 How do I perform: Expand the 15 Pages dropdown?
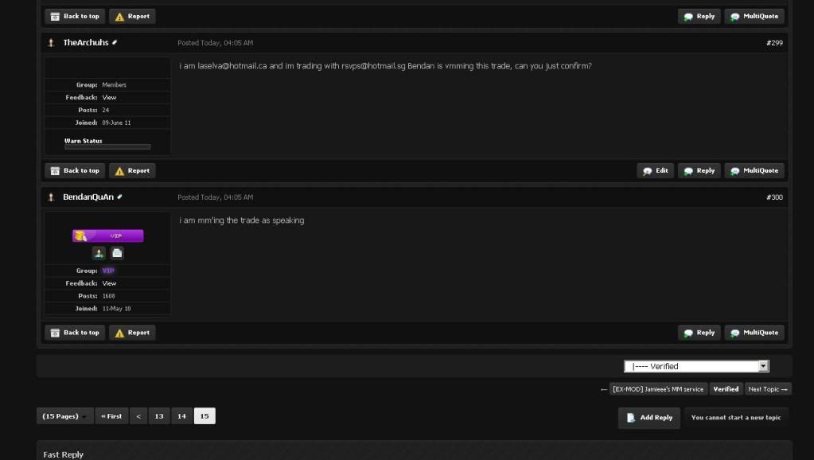(65, 416)
